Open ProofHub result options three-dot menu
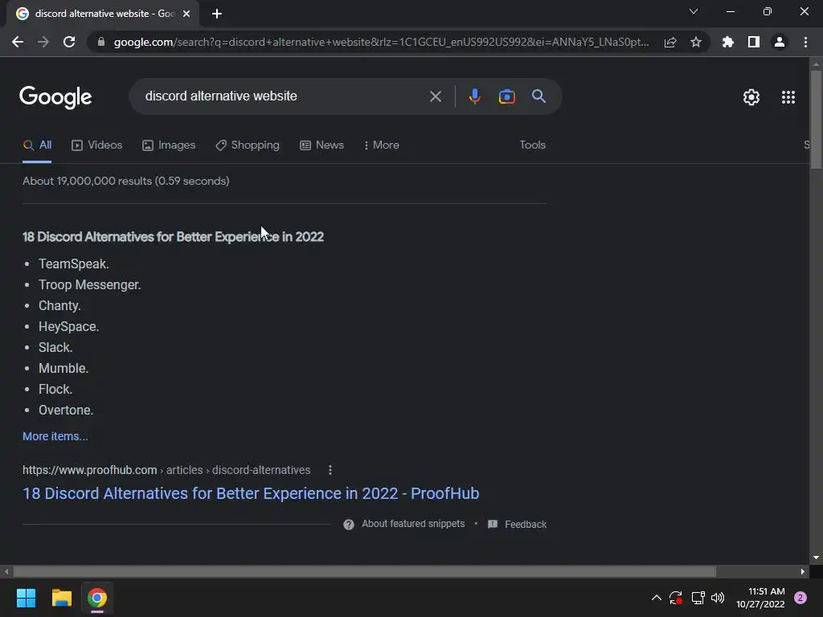 (330, 470)
